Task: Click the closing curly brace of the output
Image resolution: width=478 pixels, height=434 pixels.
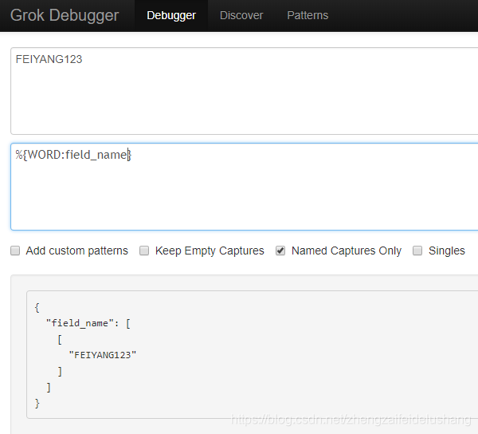Action: 37,404
